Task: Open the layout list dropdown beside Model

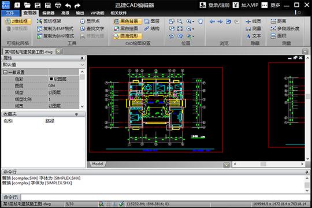Action: click(226, 165)
